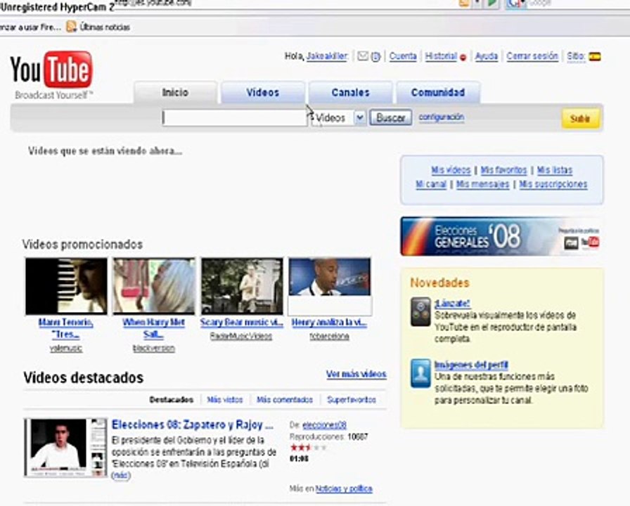The width and height of the screenshot is (630, 506).
Task: Open the fcbarcelona channel link
Action: pos(329,337)
